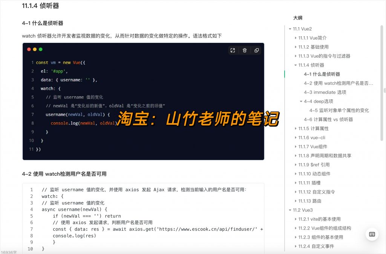Viewport: 386px width, 254px height.
Task: Go to 11.1.13 路由 in the outline
Action: click(309, 201)
